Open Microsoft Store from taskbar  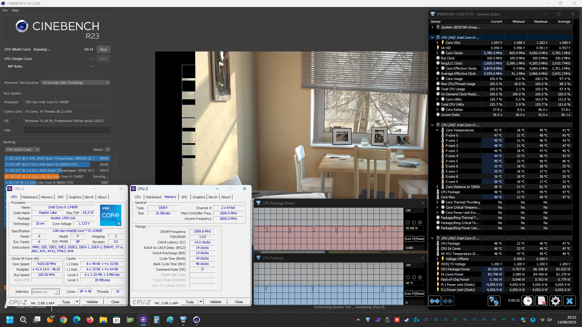point(117,320)
